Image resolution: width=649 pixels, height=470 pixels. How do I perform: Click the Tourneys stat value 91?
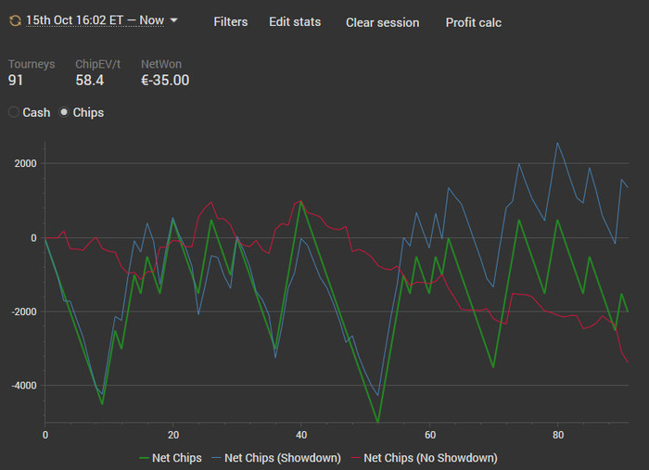coord(16,81)
